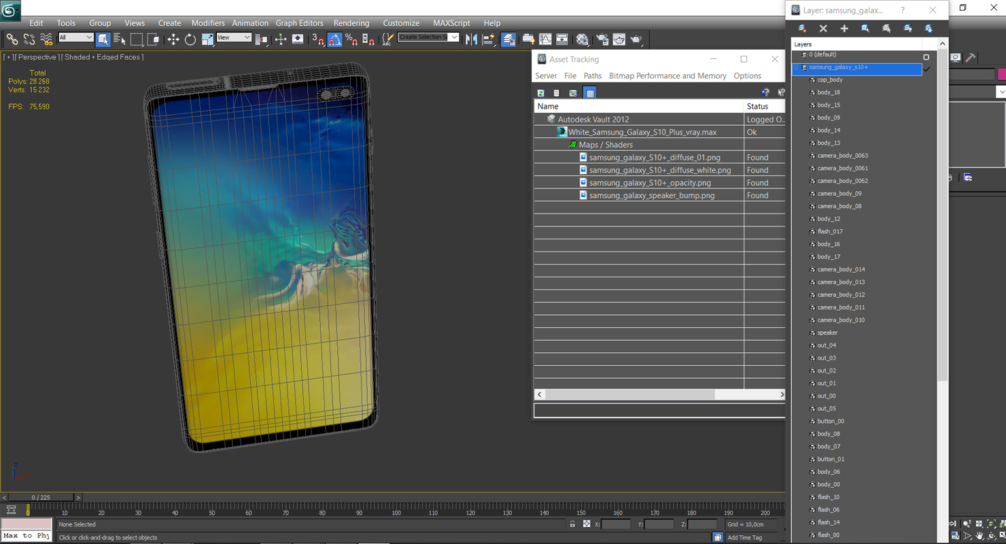Toggle 0 (default) layer current box

coord(926,57)
